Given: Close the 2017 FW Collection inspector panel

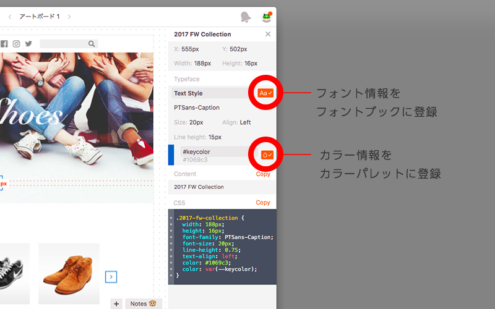Looking at the screenshot, I should pos(268,34).
